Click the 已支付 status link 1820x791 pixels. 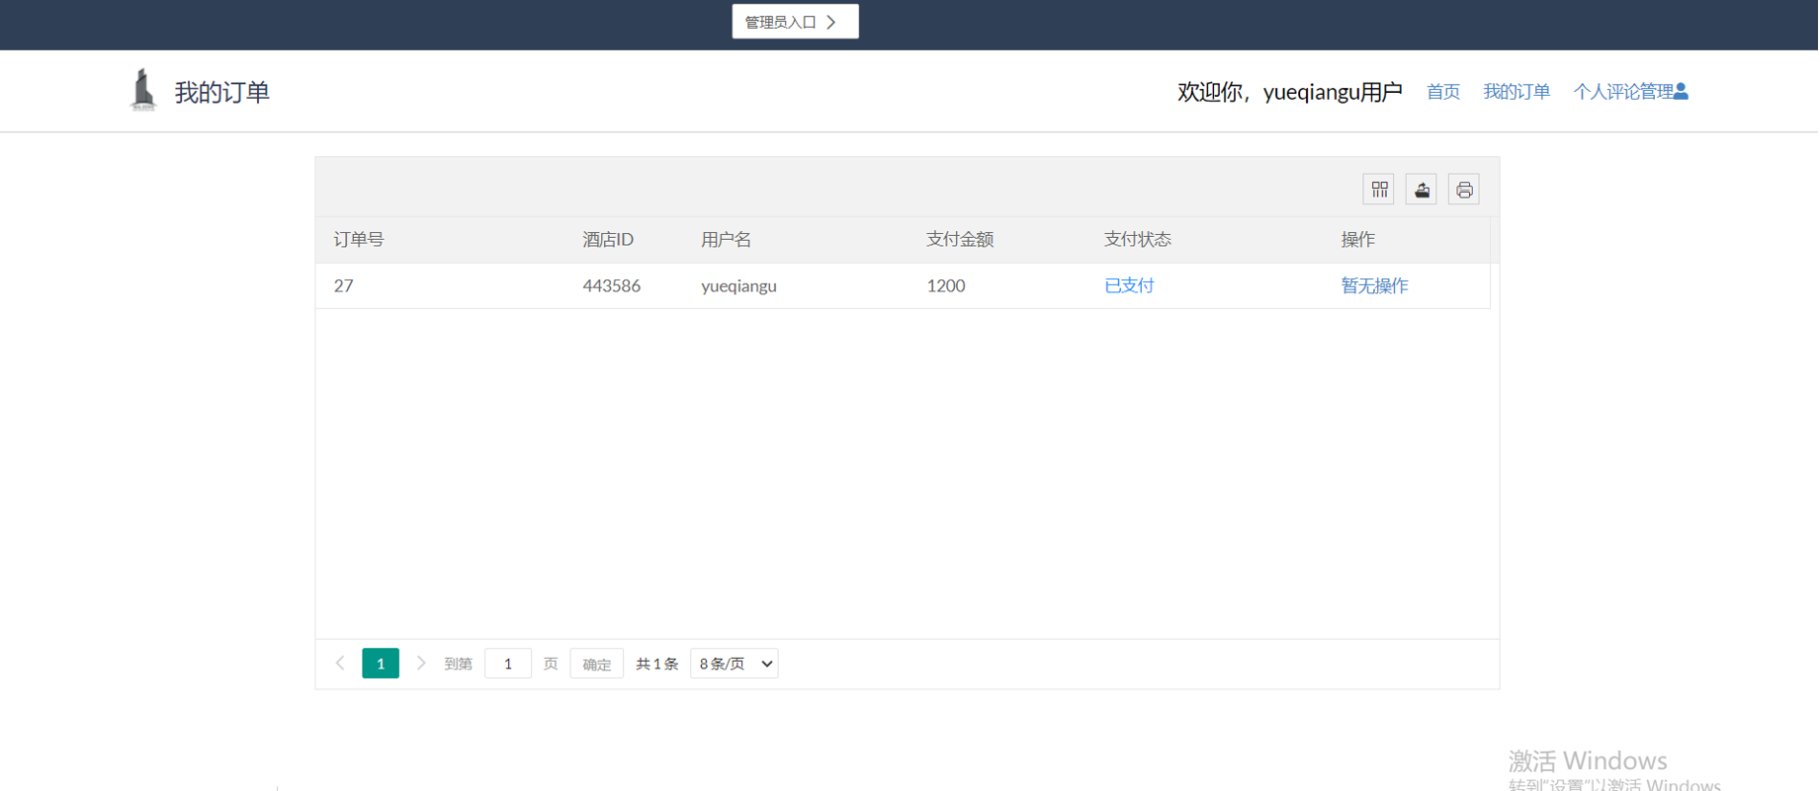click(1129, 285)
